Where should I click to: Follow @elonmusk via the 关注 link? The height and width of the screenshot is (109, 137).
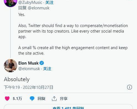(47, 69)
